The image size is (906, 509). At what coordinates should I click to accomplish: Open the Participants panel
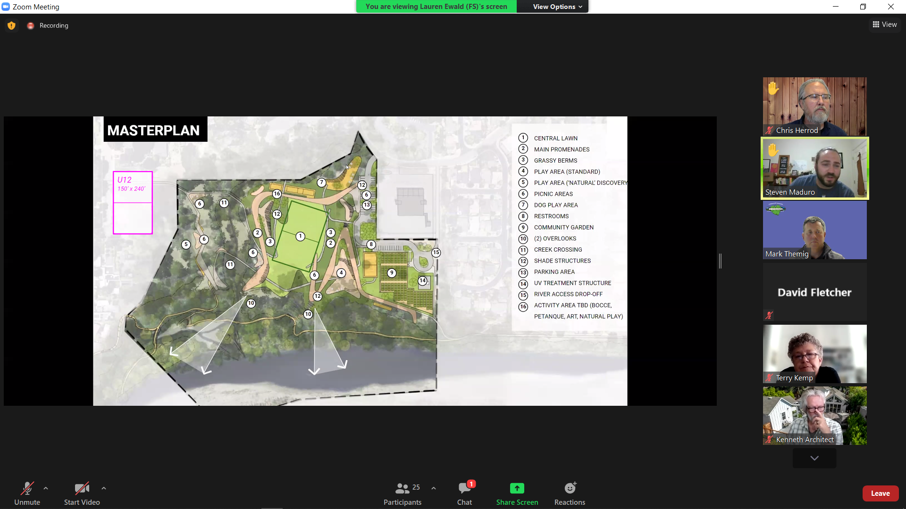click(403, 493)
